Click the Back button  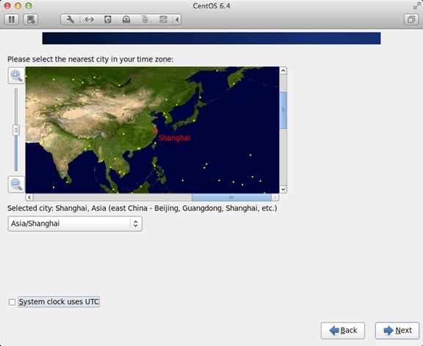[x=343, y=331]
